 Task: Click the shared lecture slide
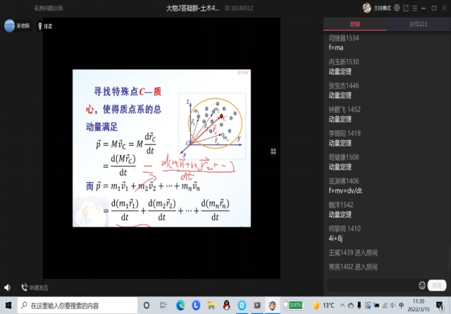tap(161, 148)
